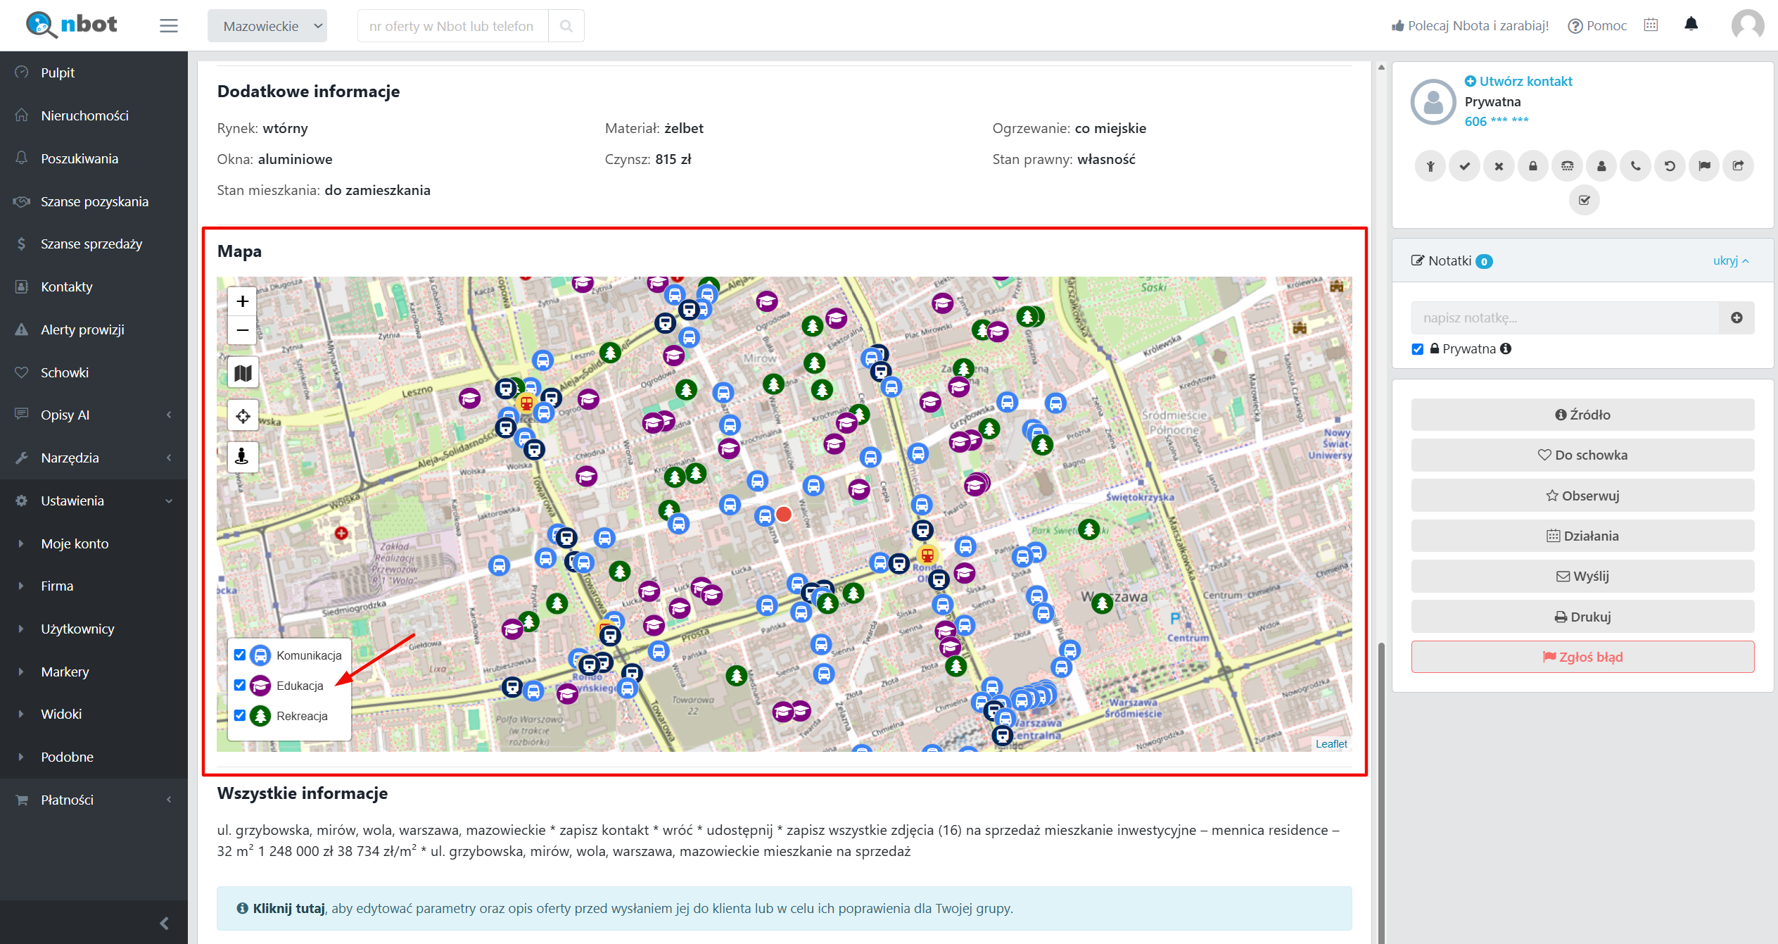The height and width of the screenshot is (944, 1778).
Task: Click the search magnifier button
Action: 566,26
